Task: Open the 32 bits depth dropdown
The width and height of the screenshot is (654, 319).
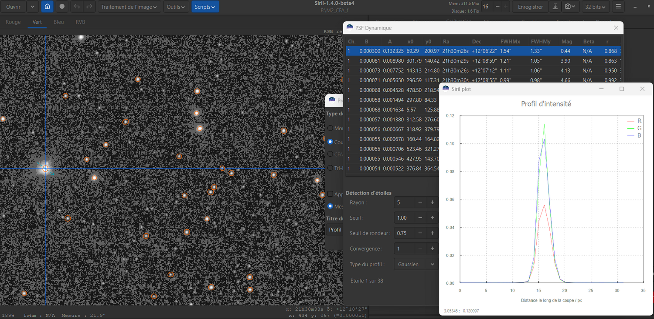Action: tap(595, 7)
